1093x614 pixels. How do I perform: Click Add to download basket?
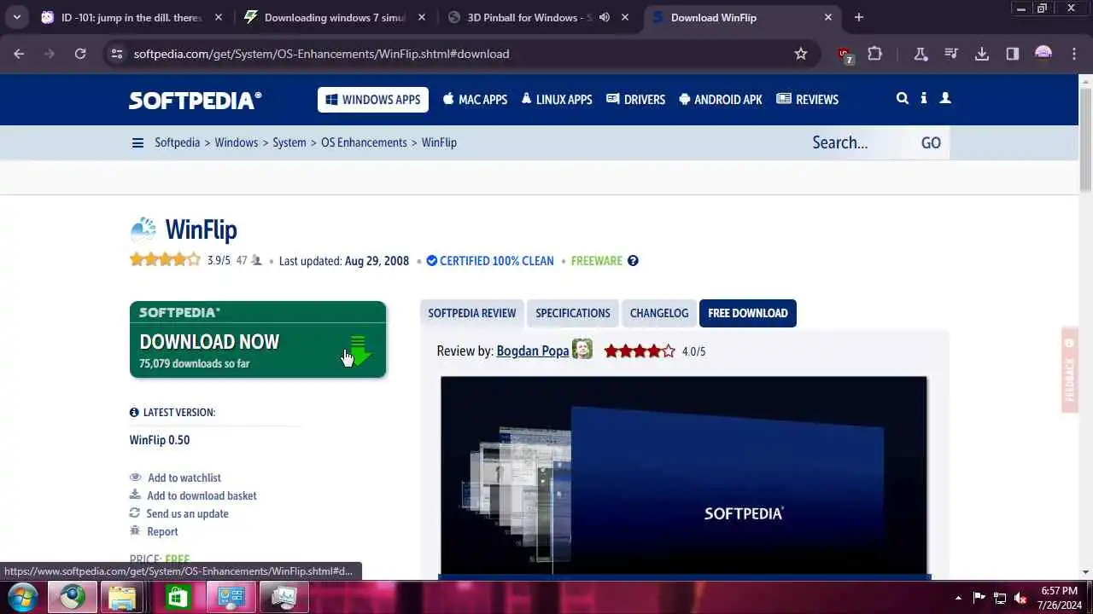click(x=202, y=495)
